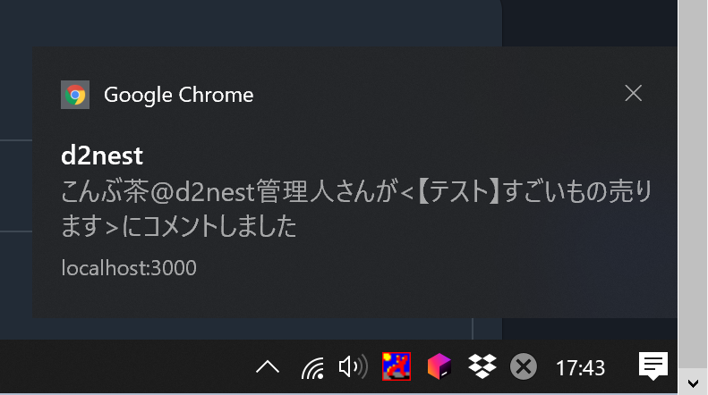
Task: Click the Google Chrome app name label
Action: pos(179,95)
